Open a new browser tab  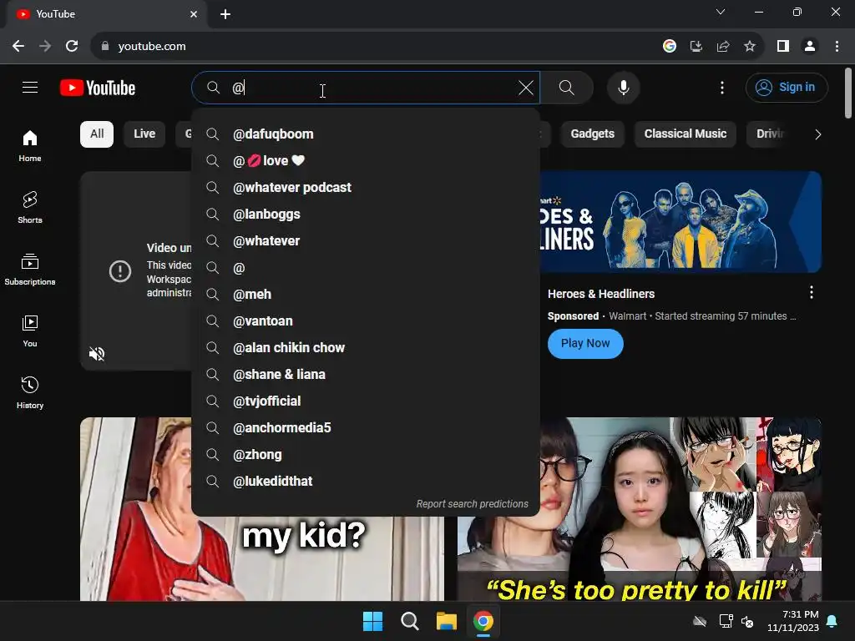(225, 14)
